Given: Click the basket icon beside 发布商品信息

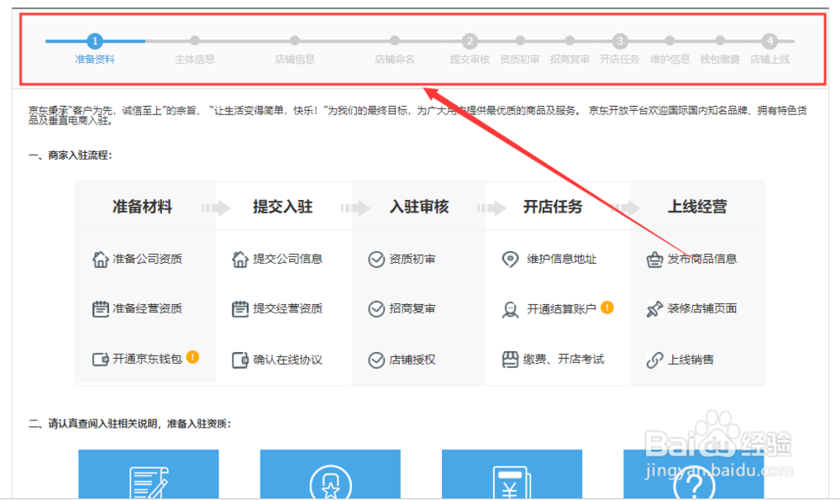Looking at the screenshot, I should pyautogui.click(x=654, y=260).
